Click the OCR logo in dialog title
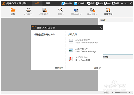Screen dimensions: 134x95 pyautogui.click(x=34, y=28)
